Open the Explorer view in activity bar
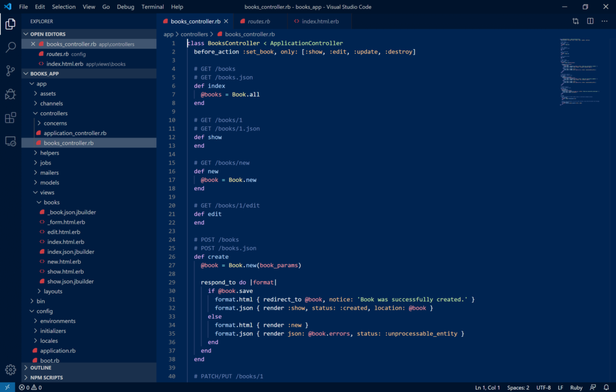Viewport: 616px width, 392px height. [10, 24]
